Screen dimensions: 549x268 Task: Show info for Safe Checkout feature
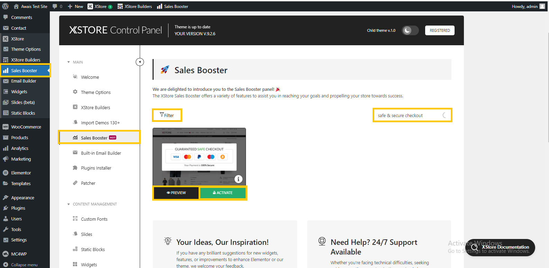pos(238,179)
